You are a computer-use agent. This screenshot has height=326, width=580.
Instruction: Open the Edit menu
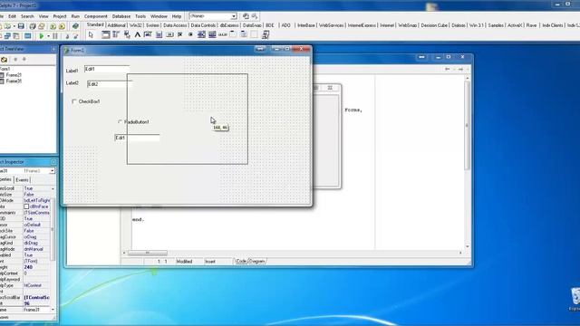(12, 16)
